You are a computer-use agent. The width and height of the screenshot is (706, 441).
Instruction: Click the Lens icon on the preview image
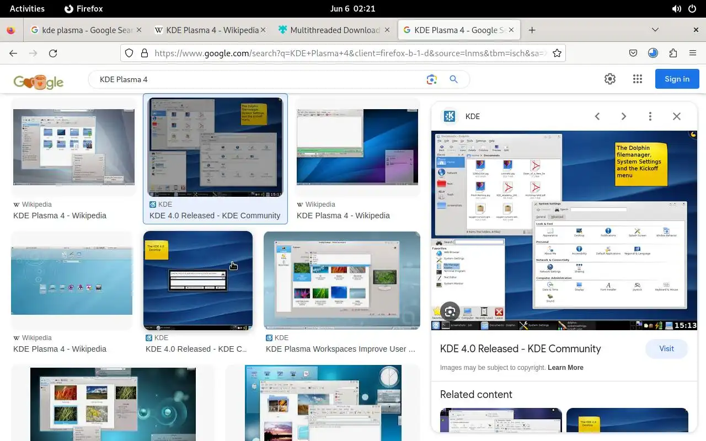(450, 312)
